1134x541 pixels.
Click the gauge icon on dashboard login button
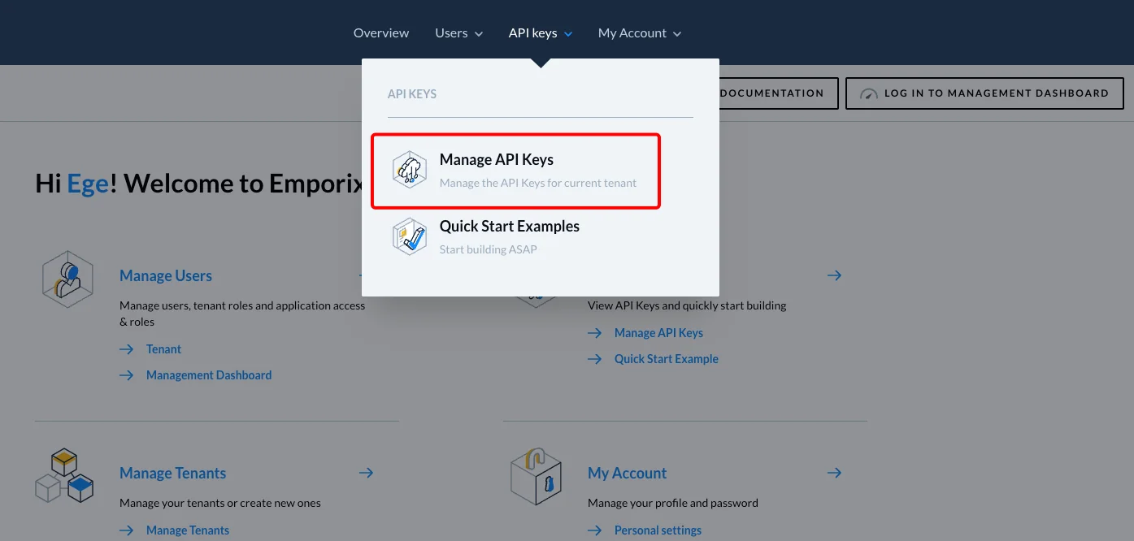tap(870, 94)
